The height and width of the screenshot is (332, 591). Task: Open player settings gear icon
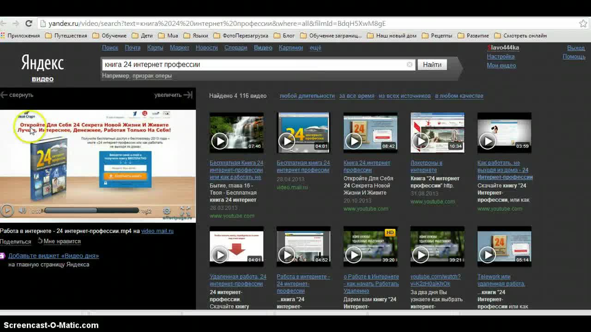click(x=167, y=211)
